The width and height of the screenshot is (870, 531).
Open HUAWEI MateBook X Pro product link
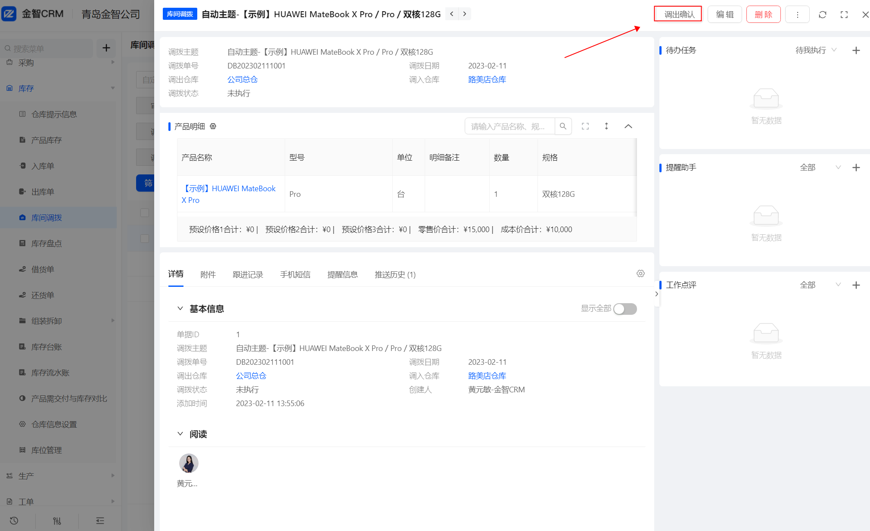229,194
